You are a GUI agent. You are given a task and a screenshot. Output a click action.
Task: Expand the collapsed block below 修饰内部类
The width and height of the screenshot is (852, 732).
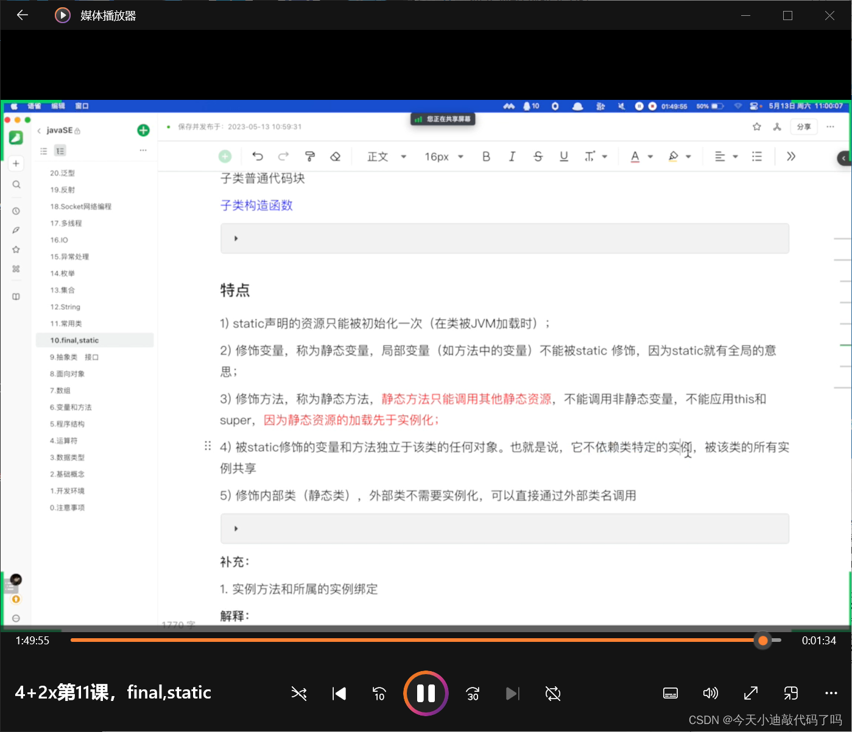(x=236, y=529)
